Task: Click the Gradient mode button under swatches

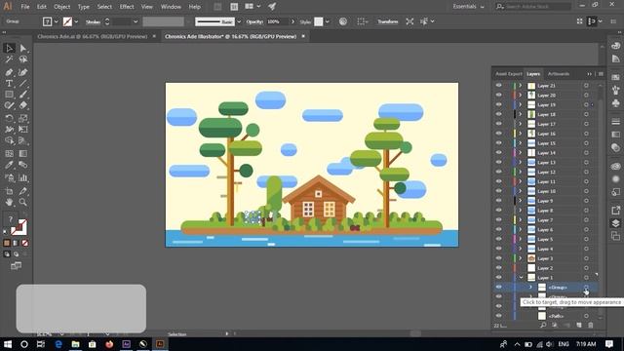Action: coord(16,243)
